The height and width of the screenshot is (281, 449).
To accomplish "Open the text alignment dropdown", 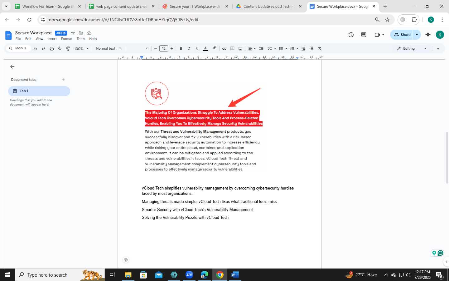I will (x=252, y=48).
